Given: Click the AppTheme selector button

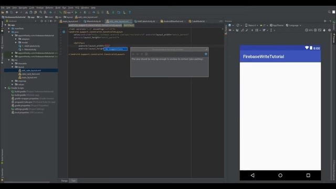Looking at the screenshot, I should pyautogui.click(x=277, y=25).
